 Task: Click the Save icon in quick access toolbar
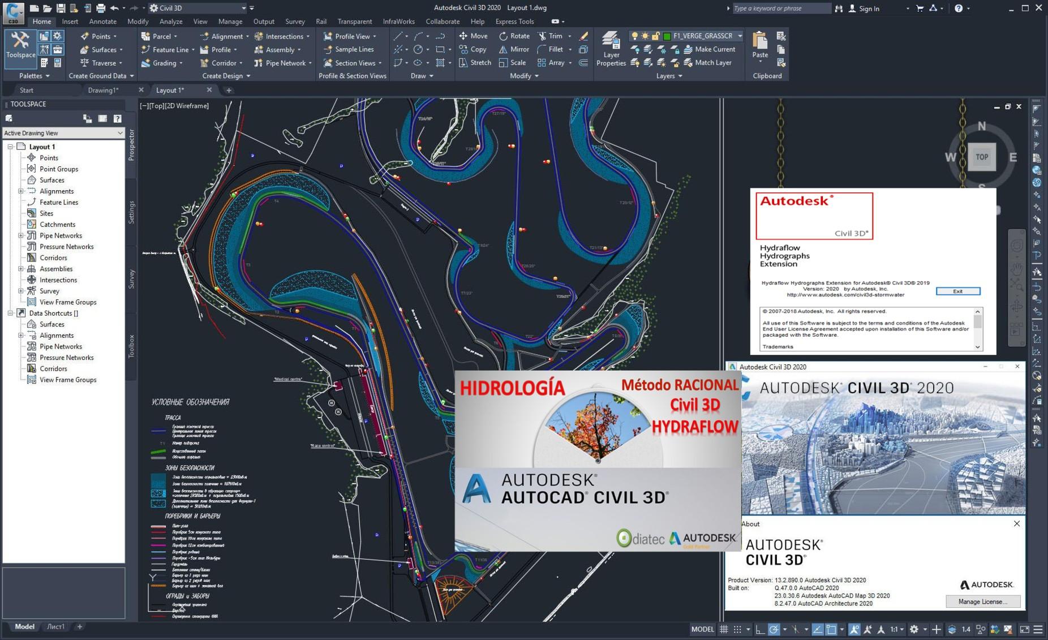tap(61, 8)
